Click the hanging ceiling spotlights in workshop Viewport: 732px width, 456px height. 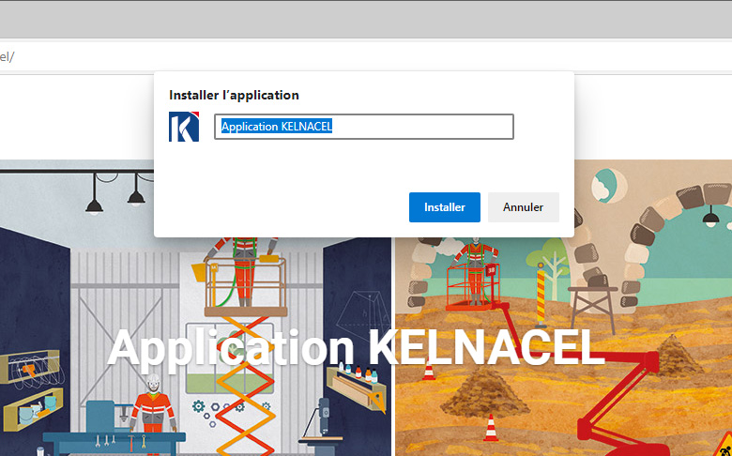coord(114,194)
